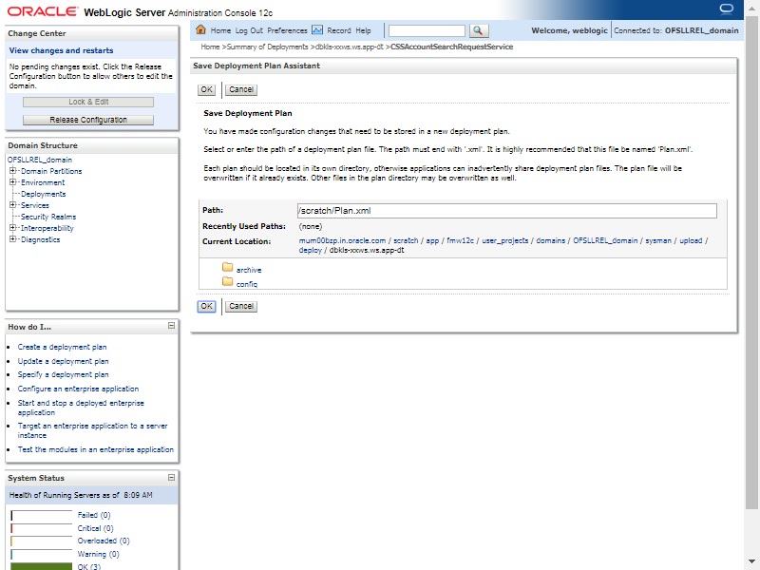This screenshot has height=570, width=760.
Task: Click Record in top menu
Action: (x=339, y=30)
